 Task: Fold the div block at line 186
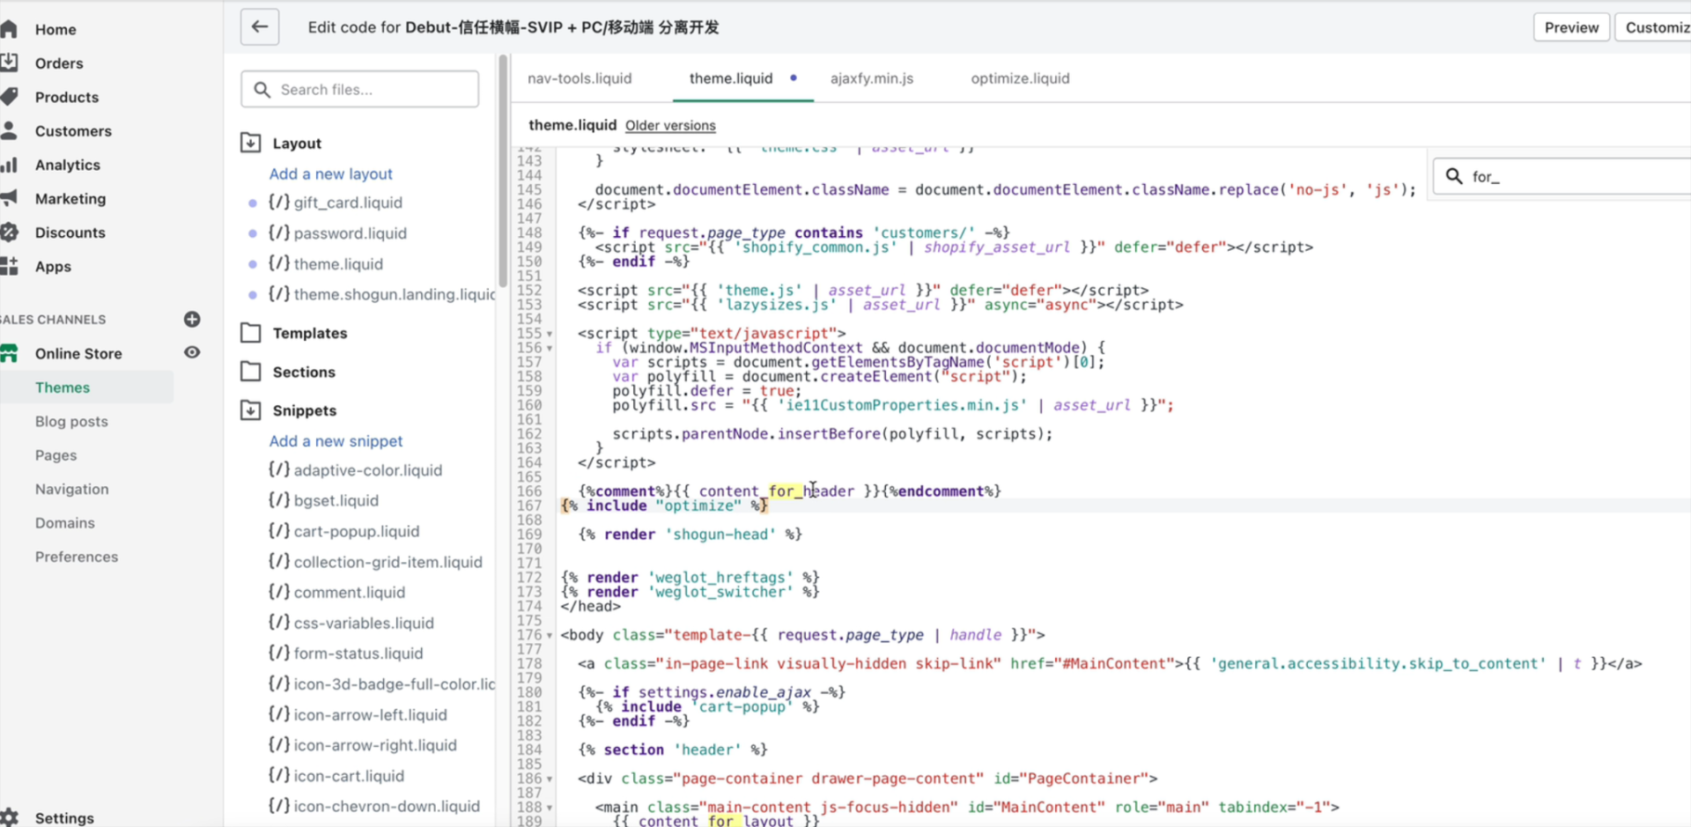click(x=550, y=779)
